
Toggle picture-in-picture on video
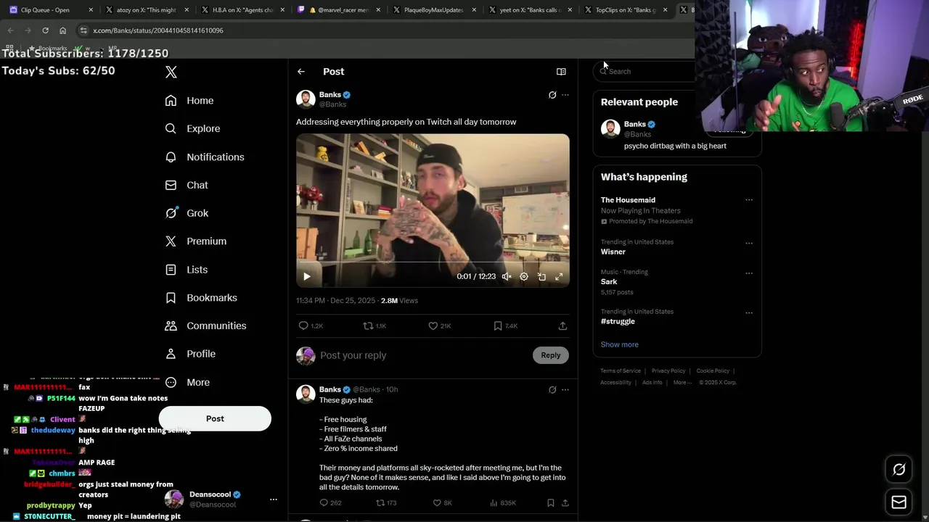[x=541, y=276]
